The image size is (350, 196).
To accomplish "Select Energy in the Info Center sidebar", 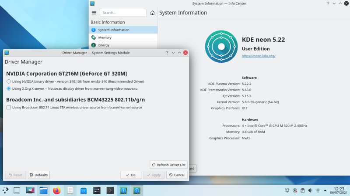I will (104, 45).
